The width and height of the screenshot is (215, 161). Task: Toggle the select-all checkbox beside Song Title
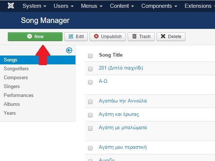pyautogui.click(x=90, y=56)
